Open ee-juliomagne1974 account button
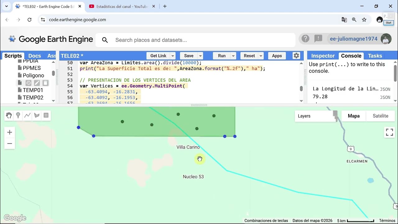 (x=354, y=39)
